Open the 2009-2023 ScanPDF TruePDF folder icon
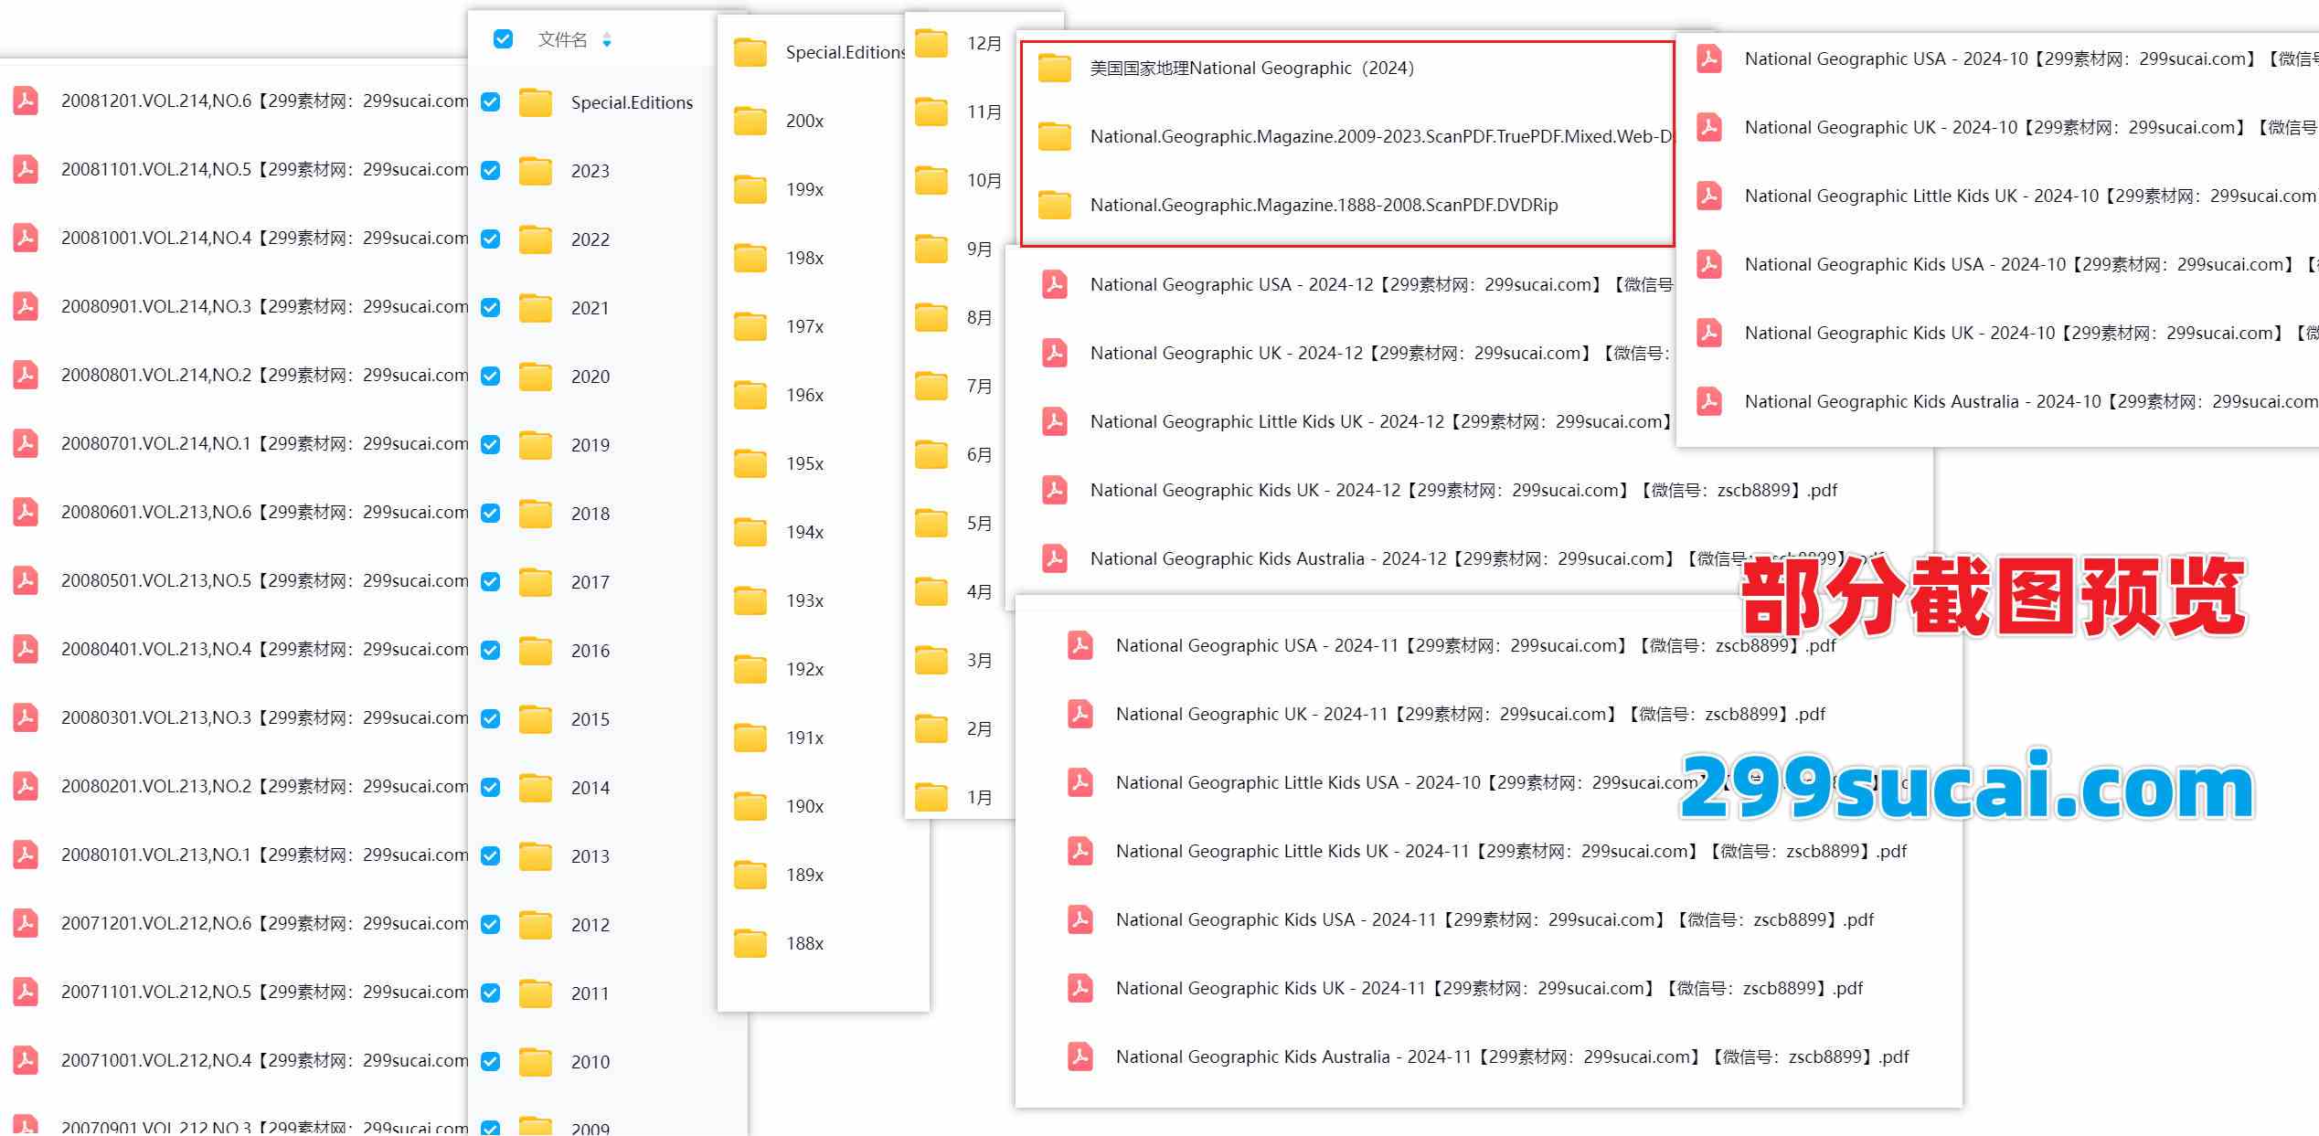This screenshot has height=1136, width=2319. [1055, 135]
